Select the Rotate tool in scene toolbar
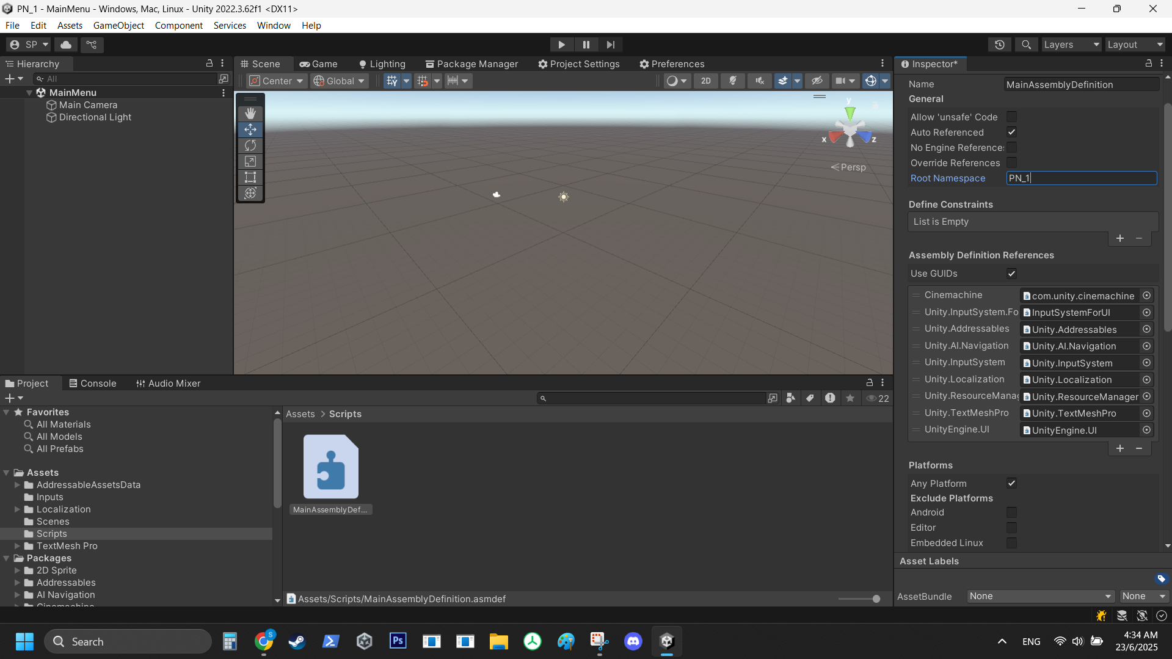 click(250, 145)
